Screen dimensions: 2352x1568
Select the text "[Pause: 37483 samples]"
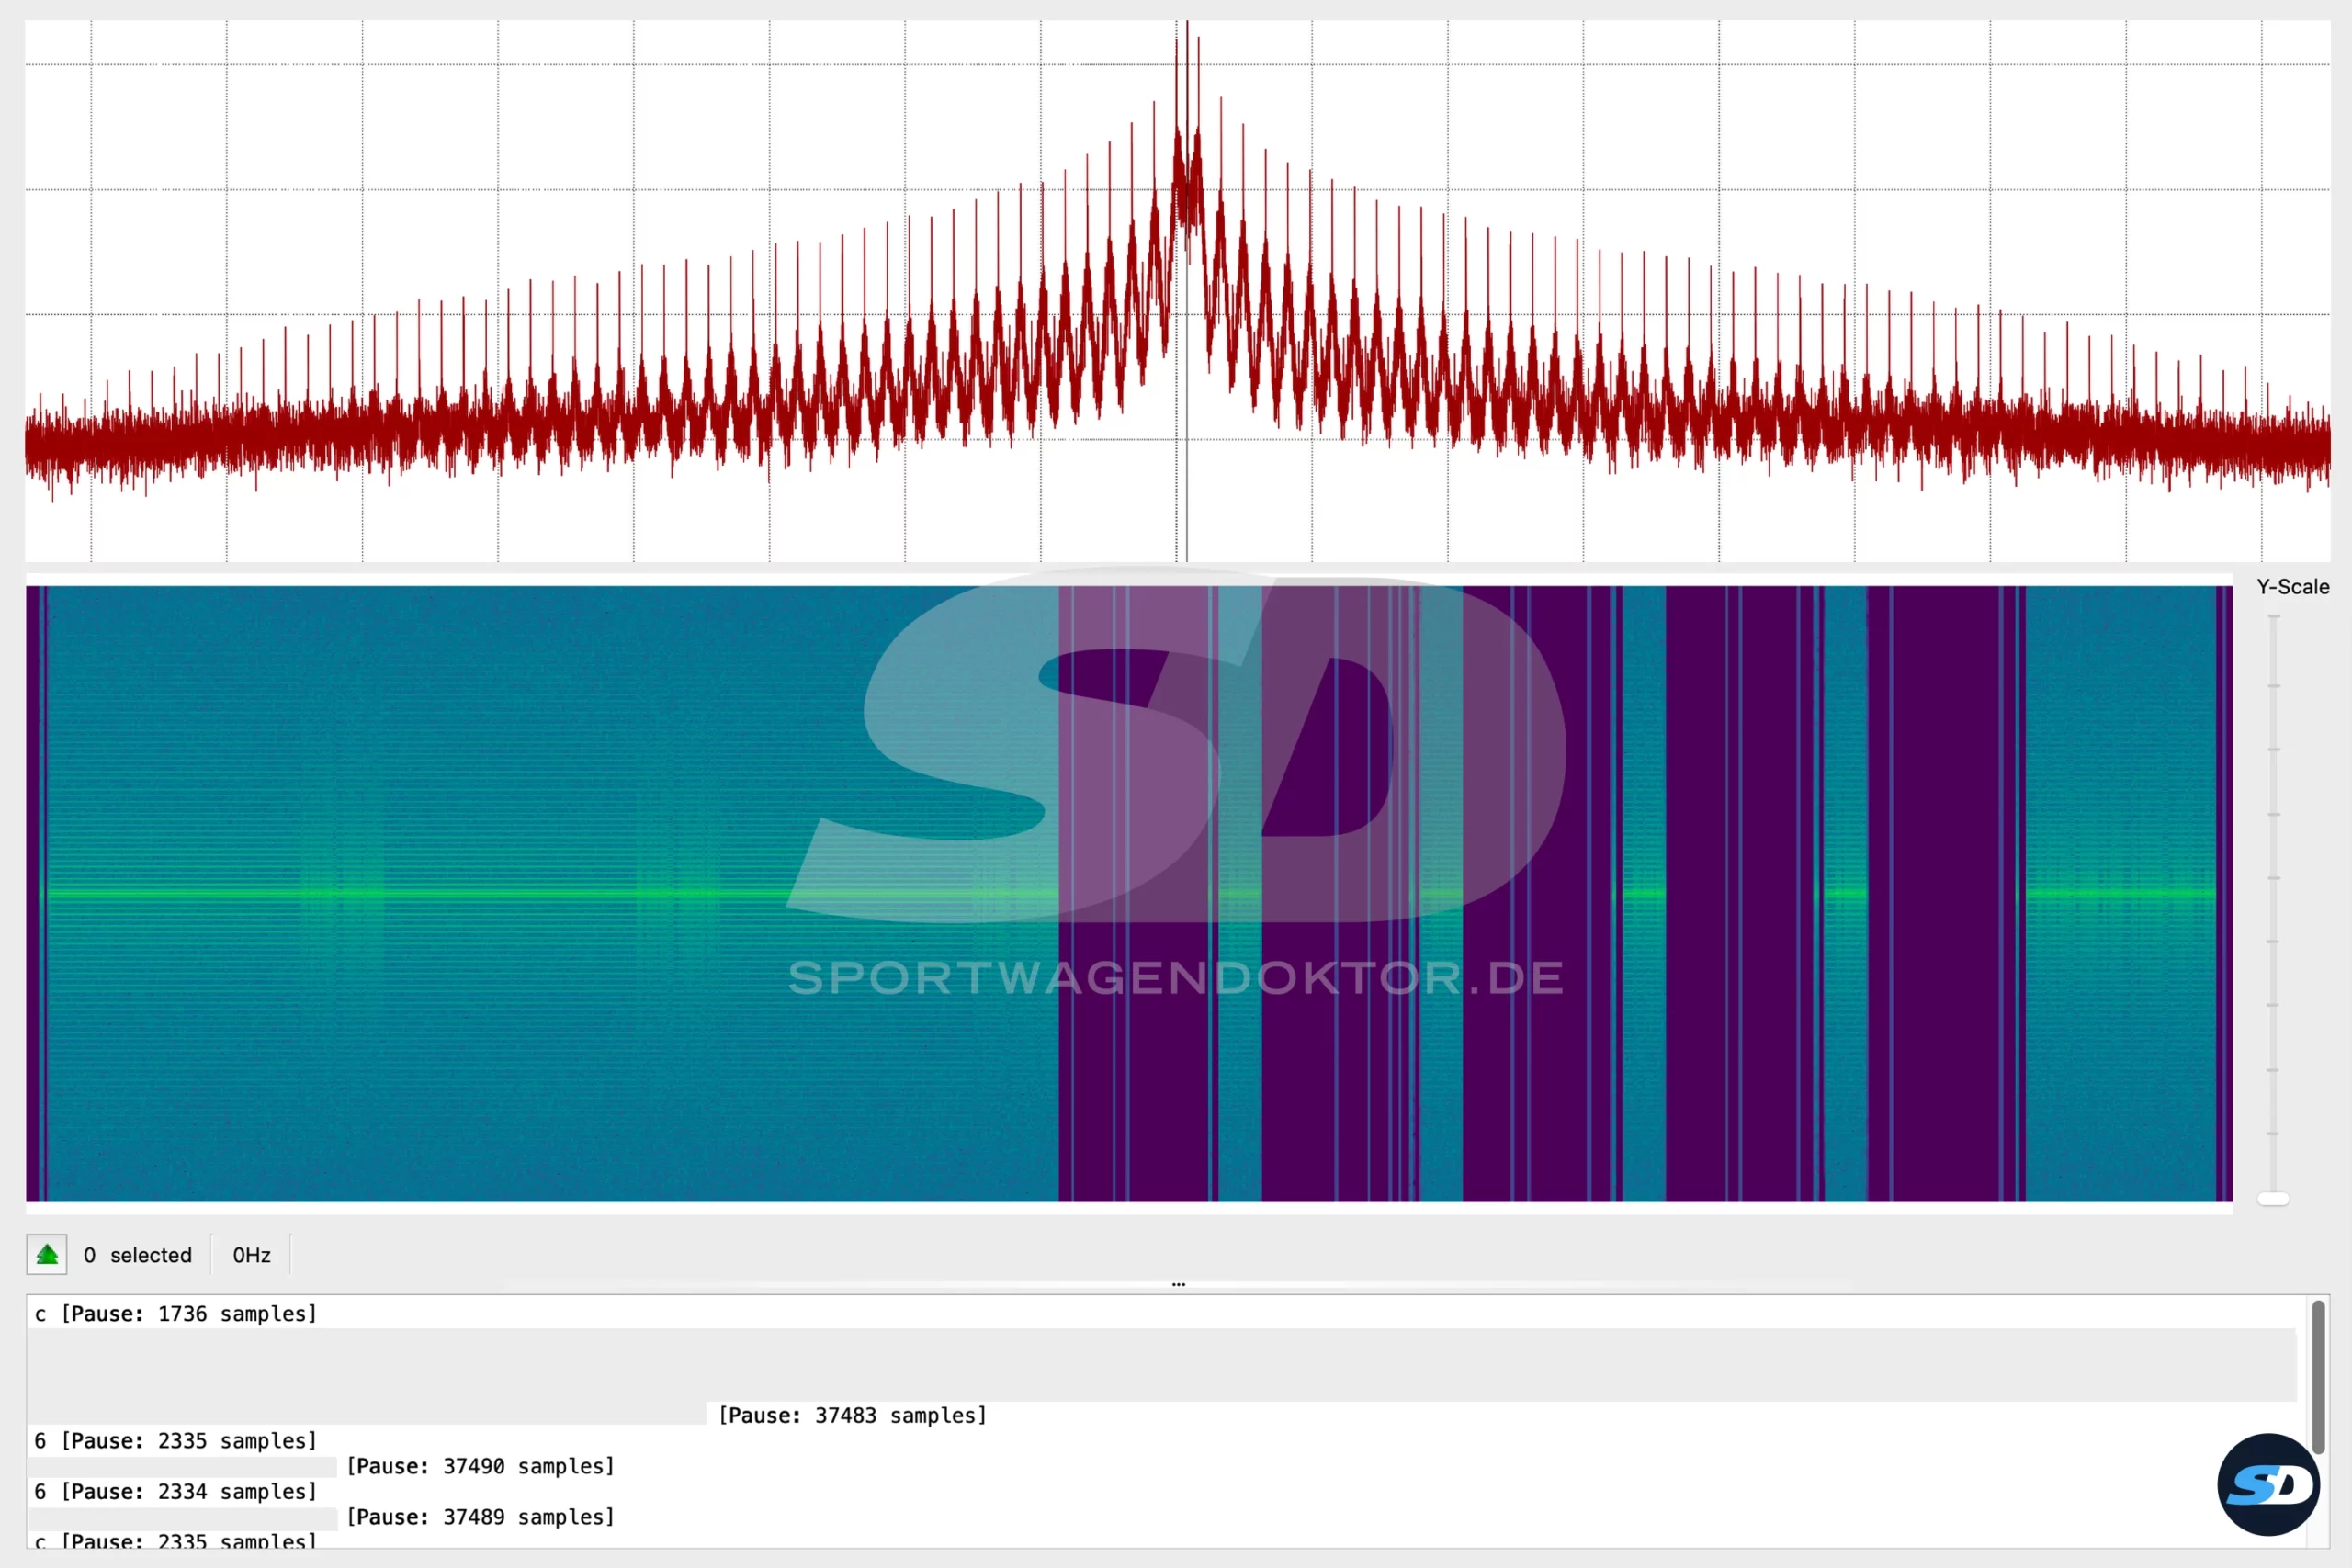click(x=852, y=1416)
